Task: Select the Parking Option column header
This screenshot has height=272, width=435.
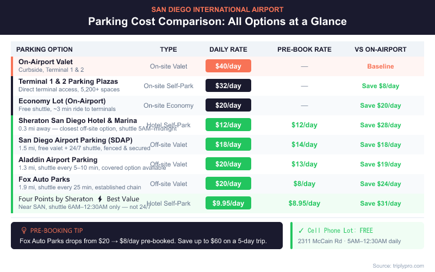Action: pos(45,49)
